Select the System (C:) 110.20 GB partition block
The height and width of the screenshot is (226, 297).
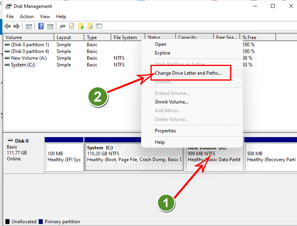coord(134,157)
